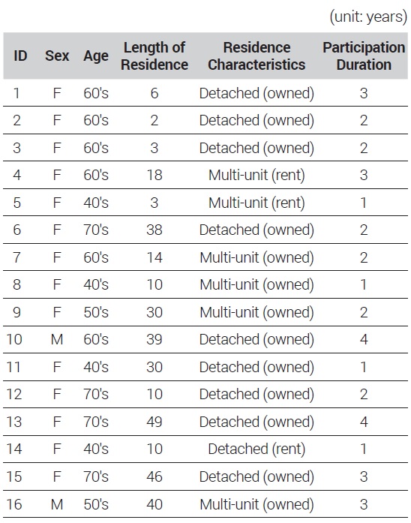The width and height of the screenshot is (411, 523).
Task: Select the Age column header
Action: pyautogui.click(x=96, y=56)
